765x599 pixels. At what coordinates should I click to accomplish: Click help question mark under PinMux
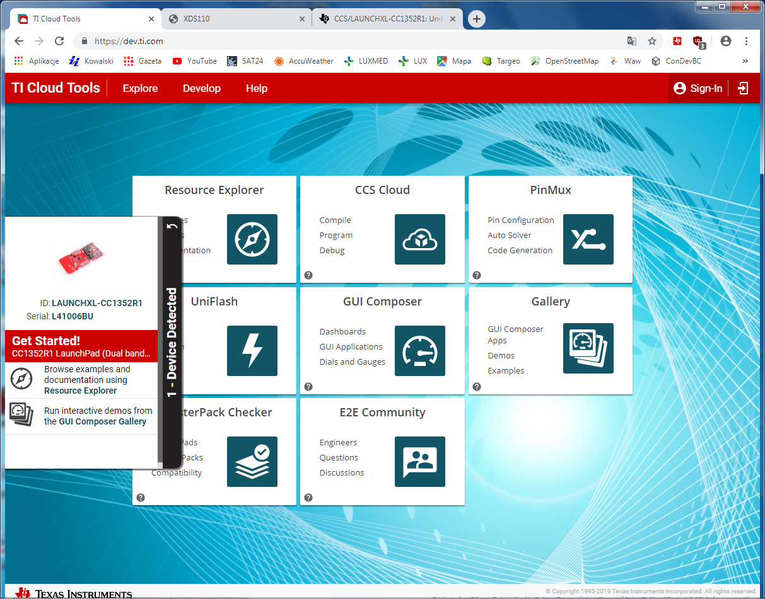click(477, 275)
